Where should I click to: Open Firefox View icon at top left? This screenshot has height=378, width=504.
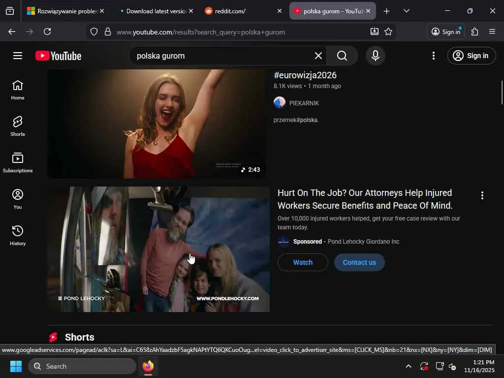click(10, 11)
